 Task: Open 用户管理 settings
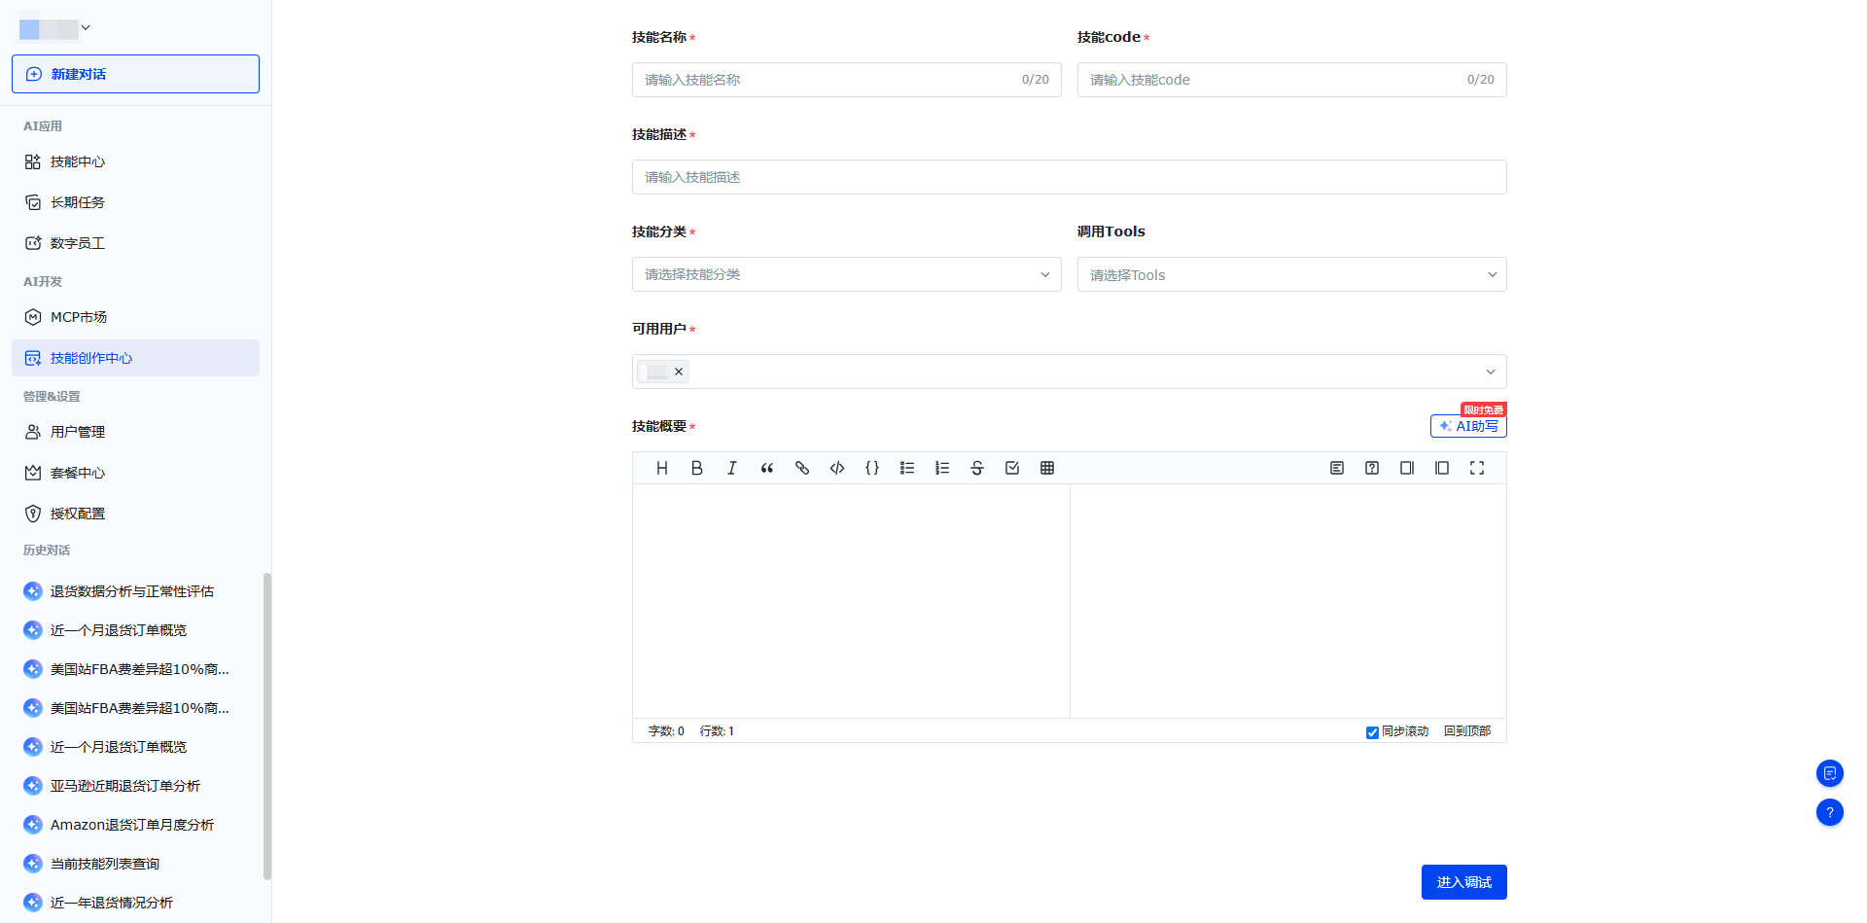click(136, 432)
